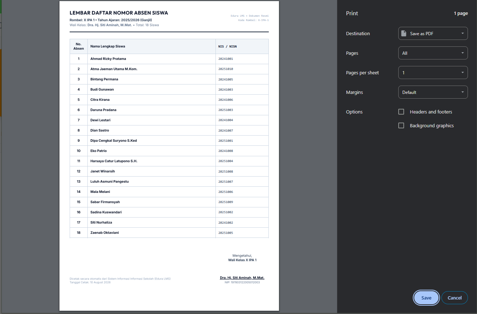
Task: Click Wali Kelas X IPA 1 signature label
Action: pos(242,260)
